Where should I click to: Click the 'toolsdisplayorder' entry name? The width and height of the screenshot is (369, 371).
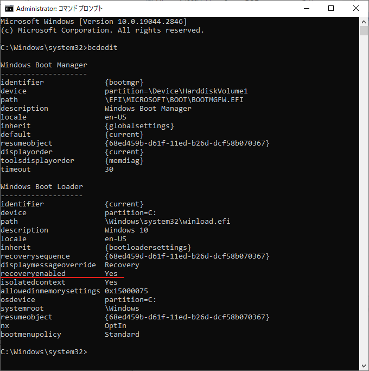point(37,161)
